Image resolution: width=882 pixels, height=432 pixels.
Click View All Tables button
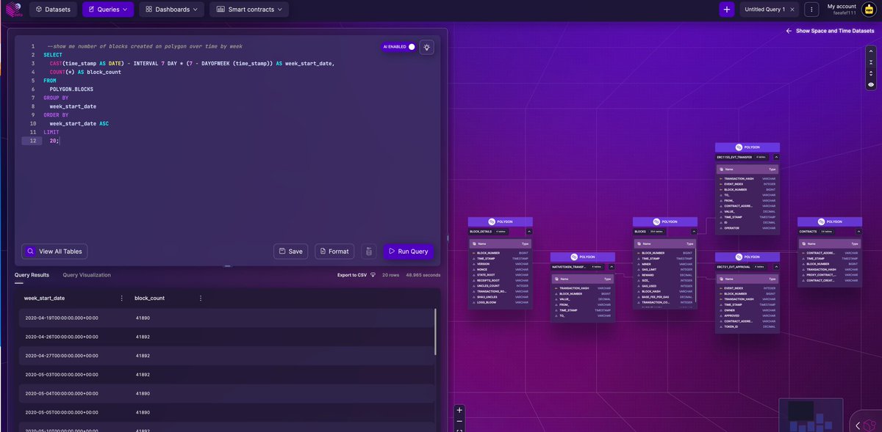coord(55,251)
